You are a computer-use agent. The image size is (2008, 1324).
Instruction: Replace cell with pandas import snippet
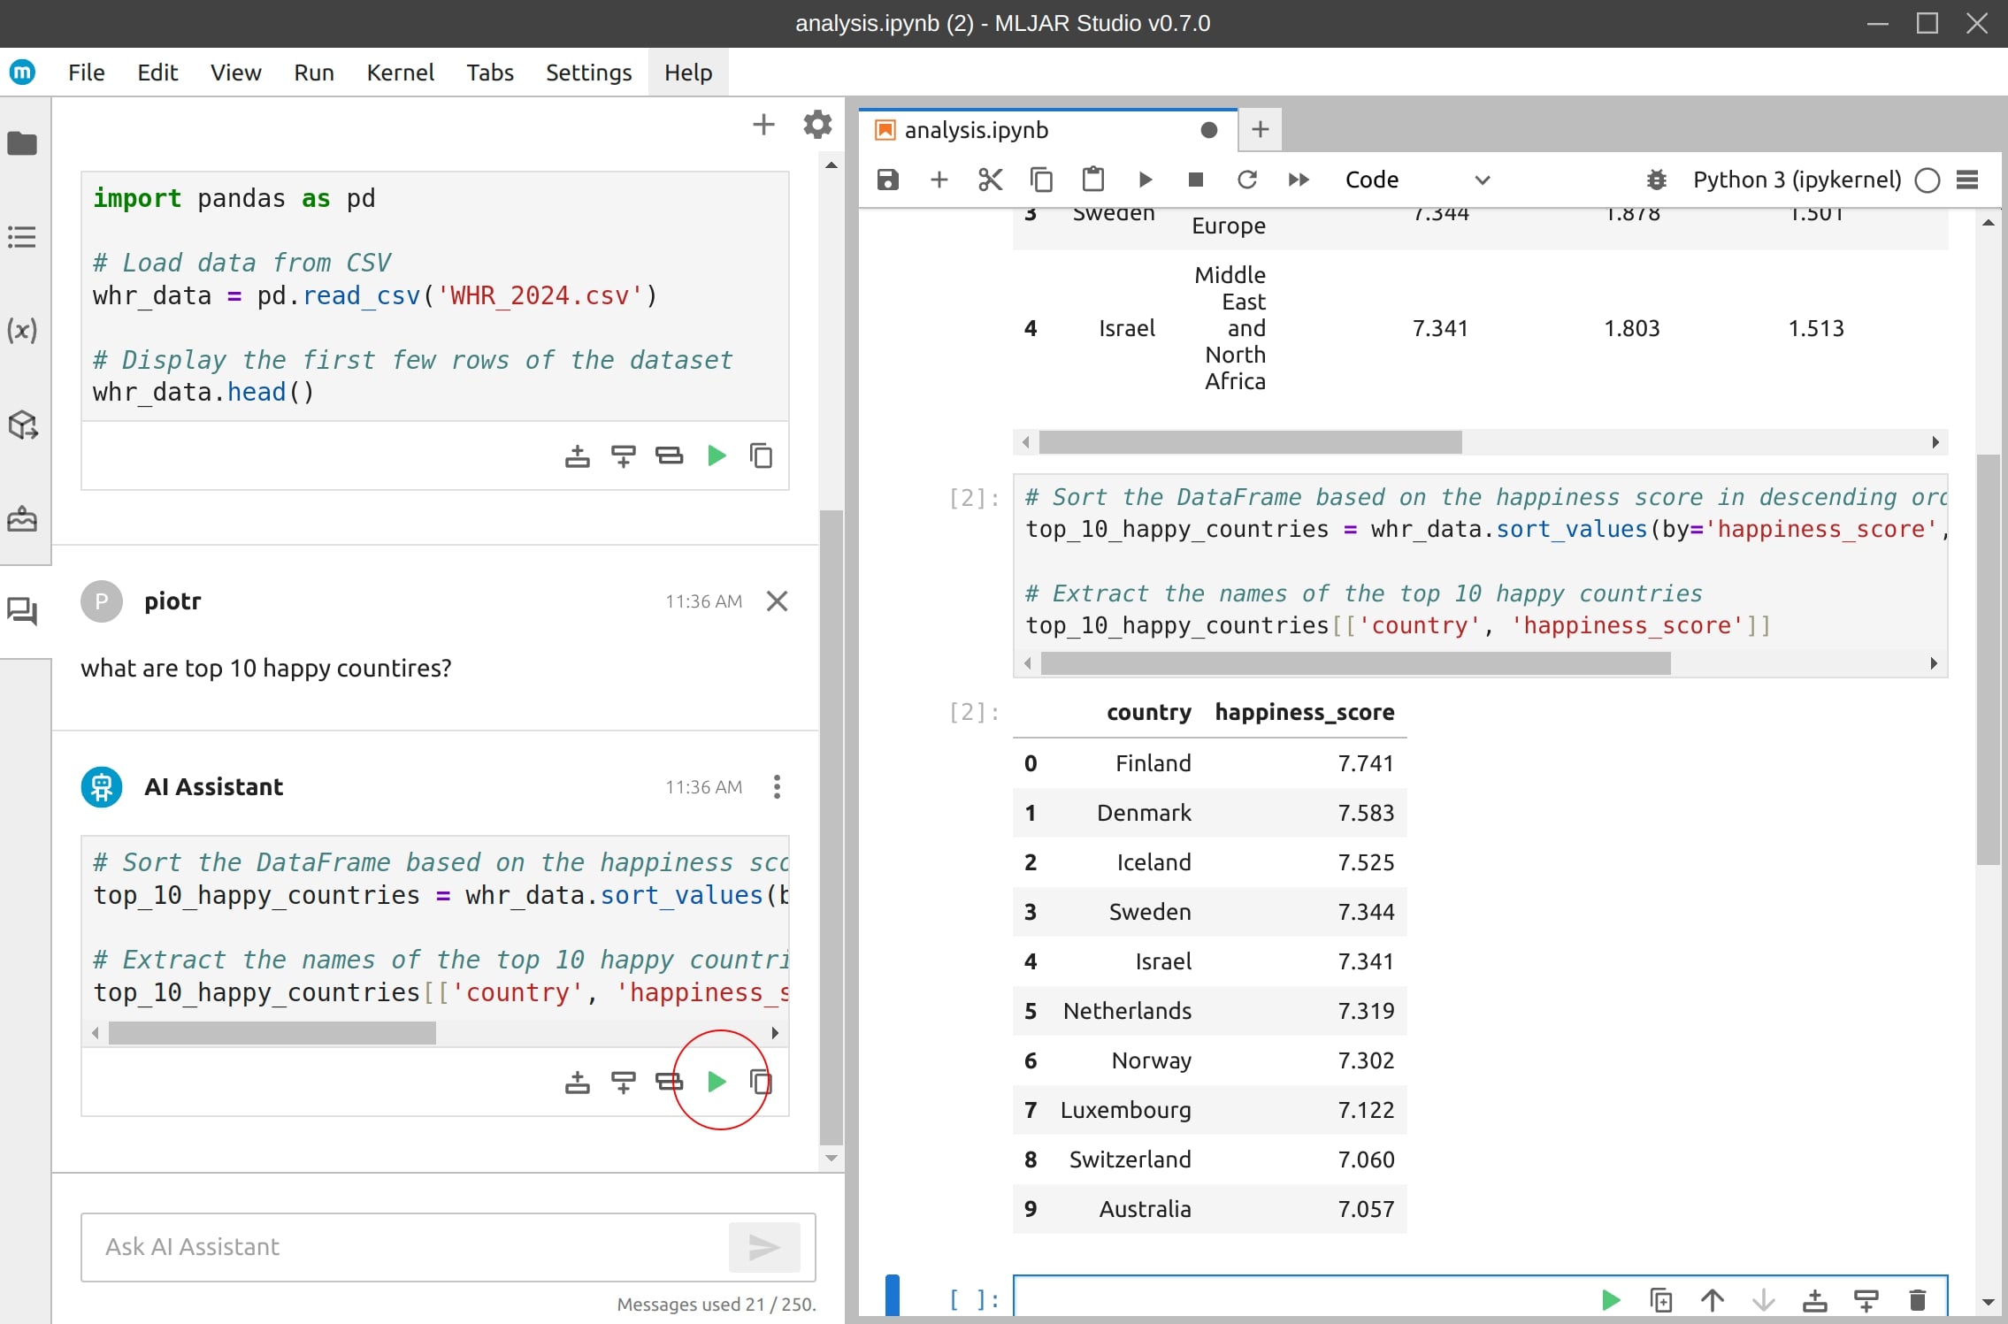point(669,455)
